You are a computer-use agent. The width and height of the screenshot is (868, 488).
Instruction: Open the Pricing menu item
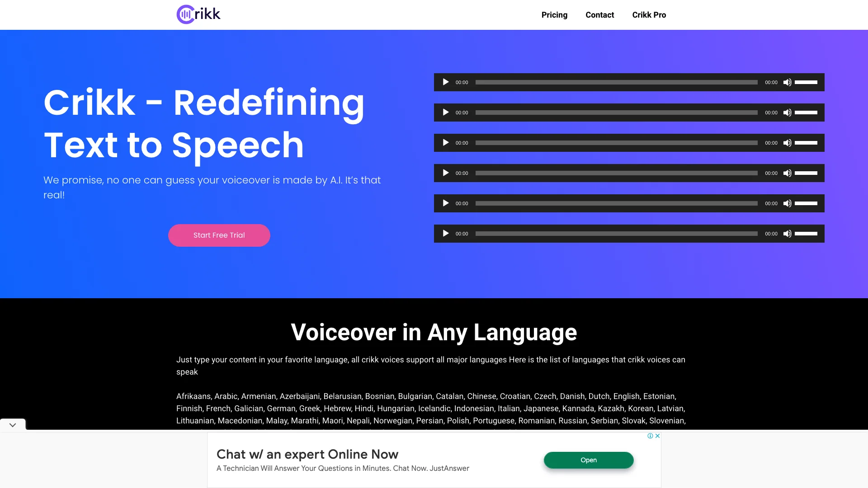pyautogui.click(x=554, y=14)
